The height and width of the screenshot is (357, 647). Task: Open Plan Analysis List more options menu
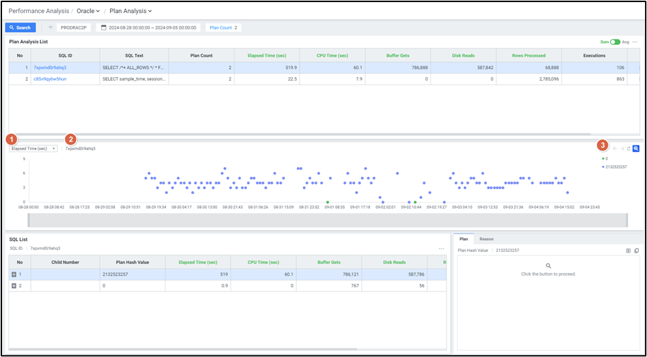coord(635,42)
